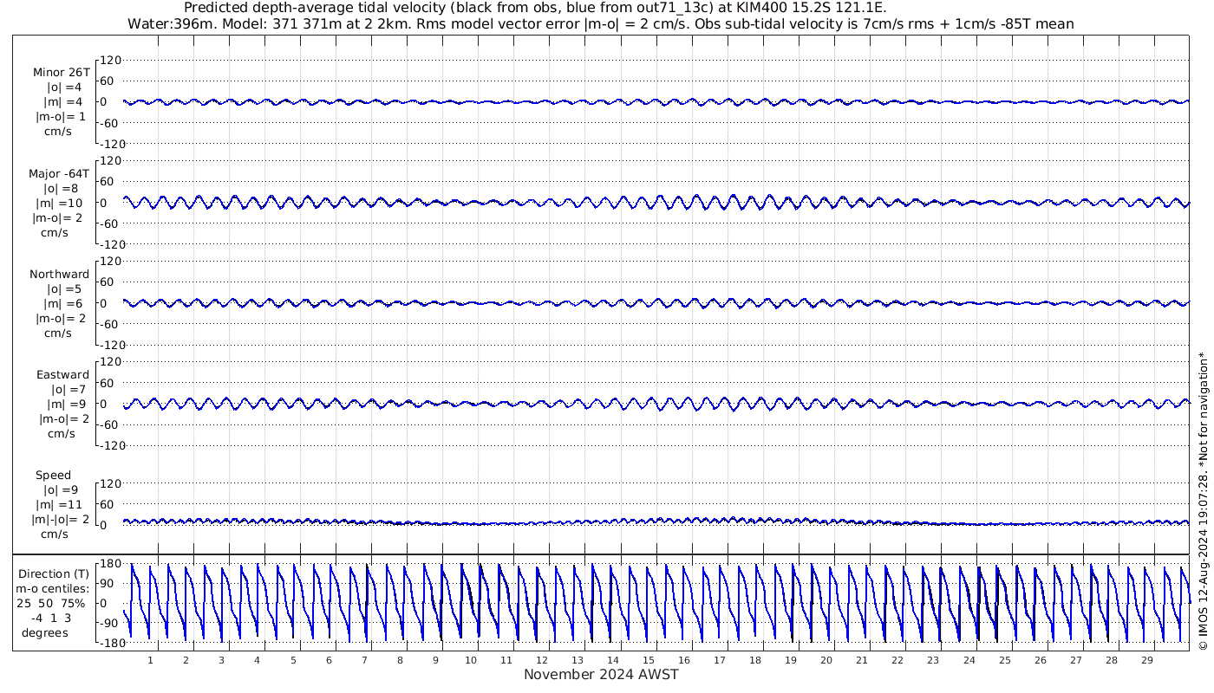Click day '29' on the date axis
The image size is (1214, 693).
(1146, 660)
